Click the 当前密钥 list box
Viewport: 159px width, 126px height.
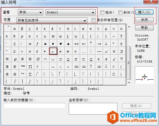coord(93,109)
